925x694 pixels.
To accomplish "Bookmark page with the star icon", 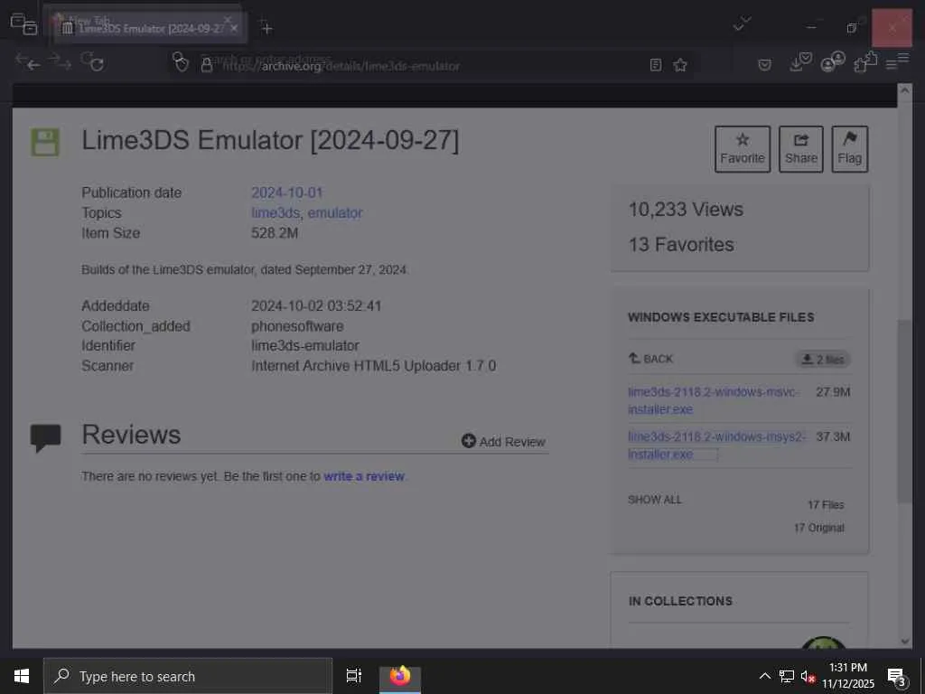I will (680, 65).
